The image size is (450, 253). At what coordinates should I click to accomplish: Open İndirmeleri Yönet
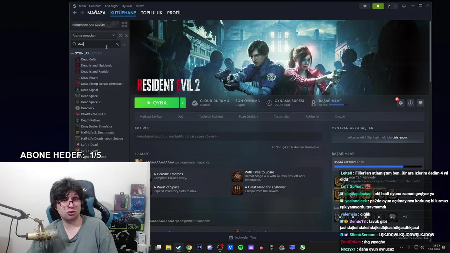[x=243, y=238]
